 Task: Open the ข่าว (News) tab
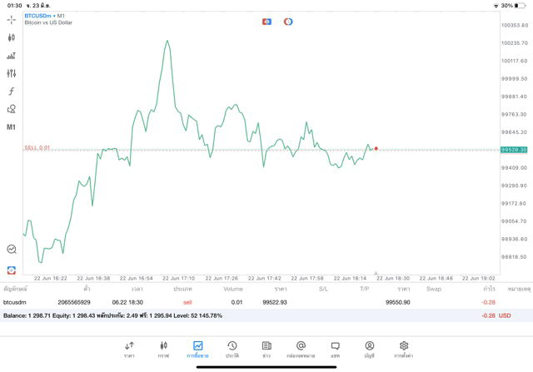point(266,349)
